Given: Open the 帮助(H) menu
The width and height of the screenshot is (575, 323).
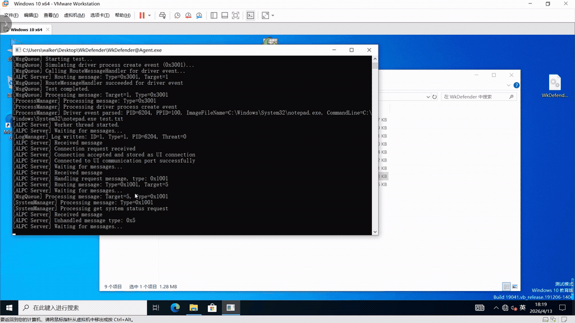Looking at the screenshot, I should click(x=122, y=15).
